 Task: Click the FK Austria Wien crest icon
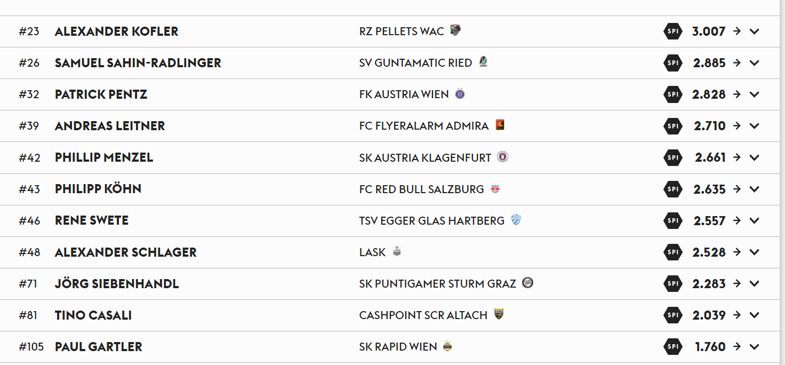460,94
